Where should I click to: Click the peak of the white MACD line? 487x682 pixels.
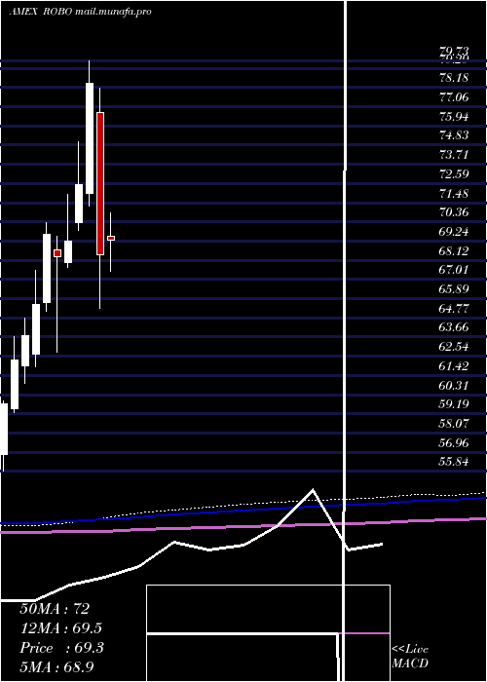click(313, 490)
